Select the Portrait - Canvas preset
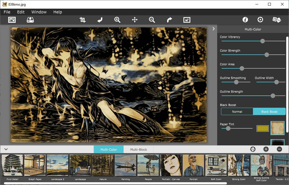Screen dimensions: 289x185 171,165
